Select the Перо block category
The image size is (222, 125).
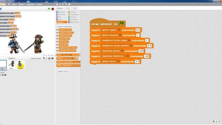60,19
